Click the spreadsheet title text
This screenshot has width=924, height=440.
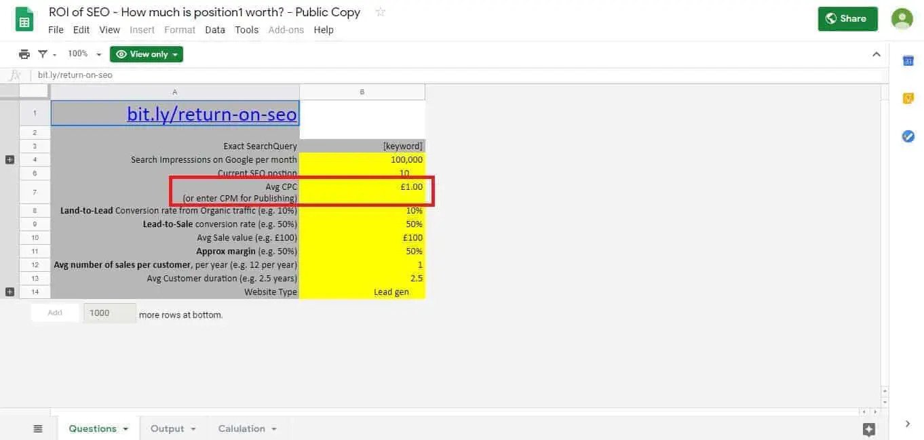(x=204, y=12)
